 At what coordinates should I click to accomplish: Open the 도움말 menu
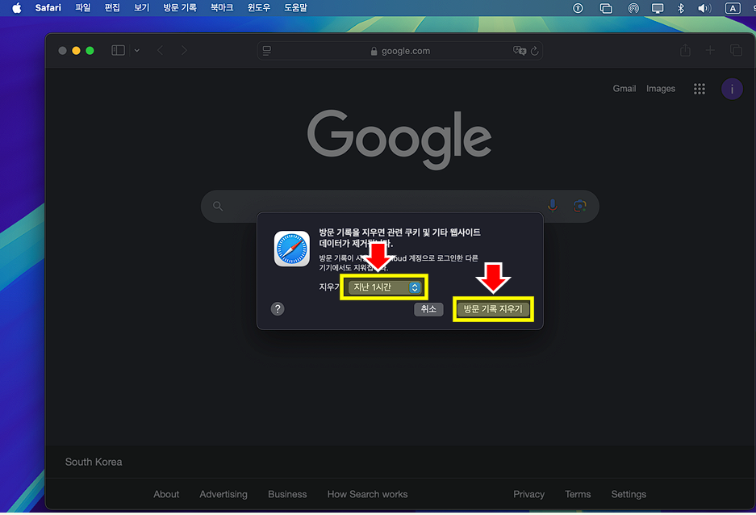coord(295,8)
